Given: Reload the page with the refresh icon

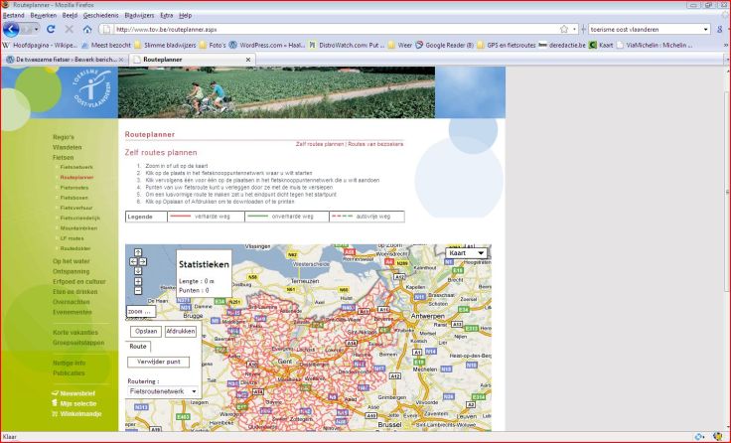Looking at the screenshot, I should [x=51, y=29].
